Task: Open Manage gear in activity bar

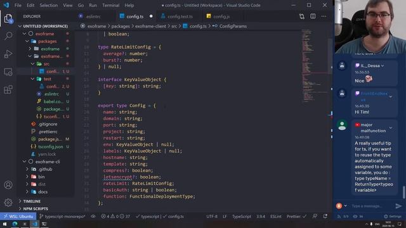Action: tap(8, 203)
